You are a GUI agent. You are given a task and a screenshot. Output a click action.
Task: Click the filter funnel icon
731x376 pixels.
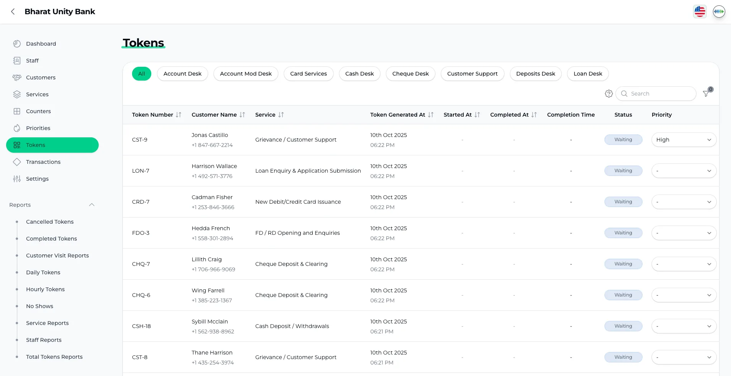click(x=706, y=94)
